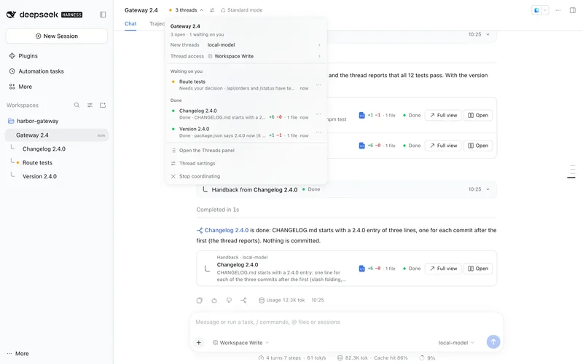Expand the Thread access Workspace Write submenu
583x364 pixels.
[246, 56]
